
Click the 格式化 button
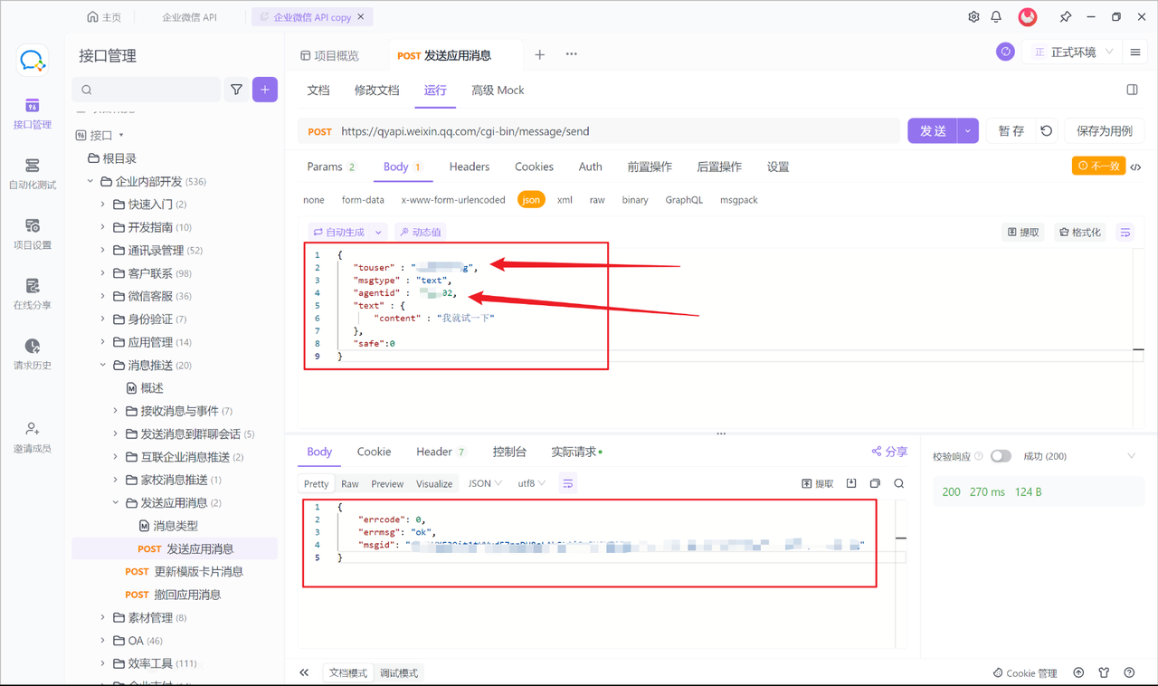[1080, 233]
